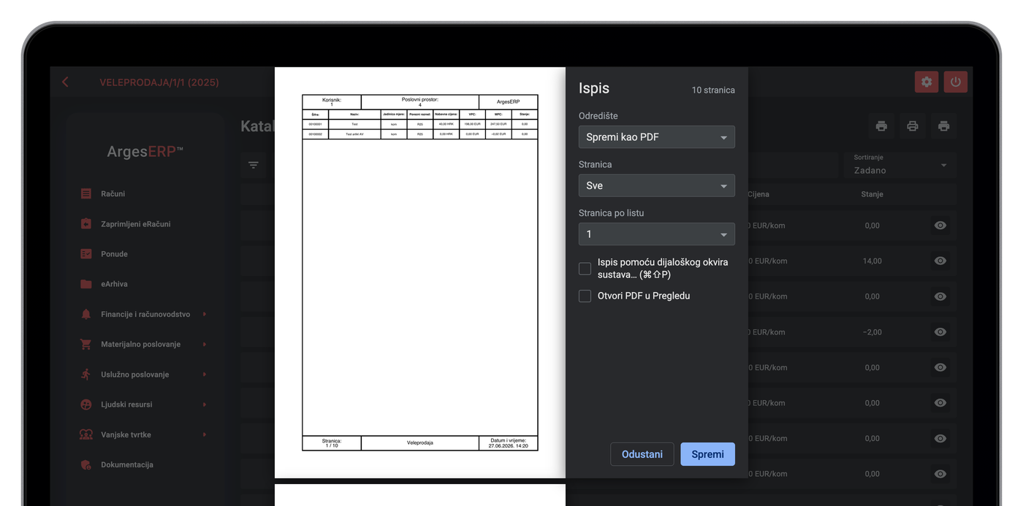Screen dimensions: 1023x506
Task: Click the Materijalno poslovanje cart icon
Action: coord(86,344)
